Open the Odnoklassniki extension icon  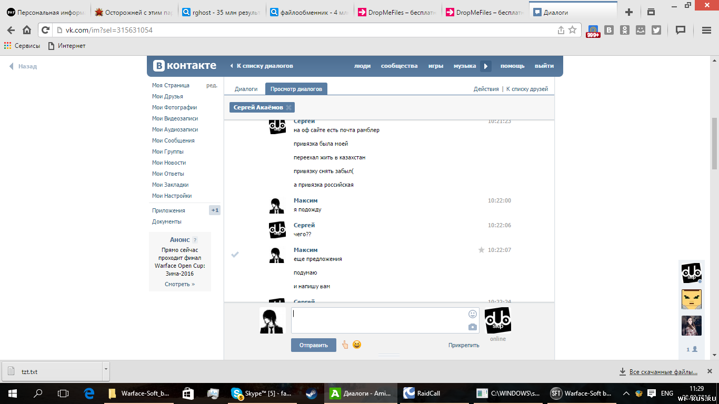tap(625, 31)
